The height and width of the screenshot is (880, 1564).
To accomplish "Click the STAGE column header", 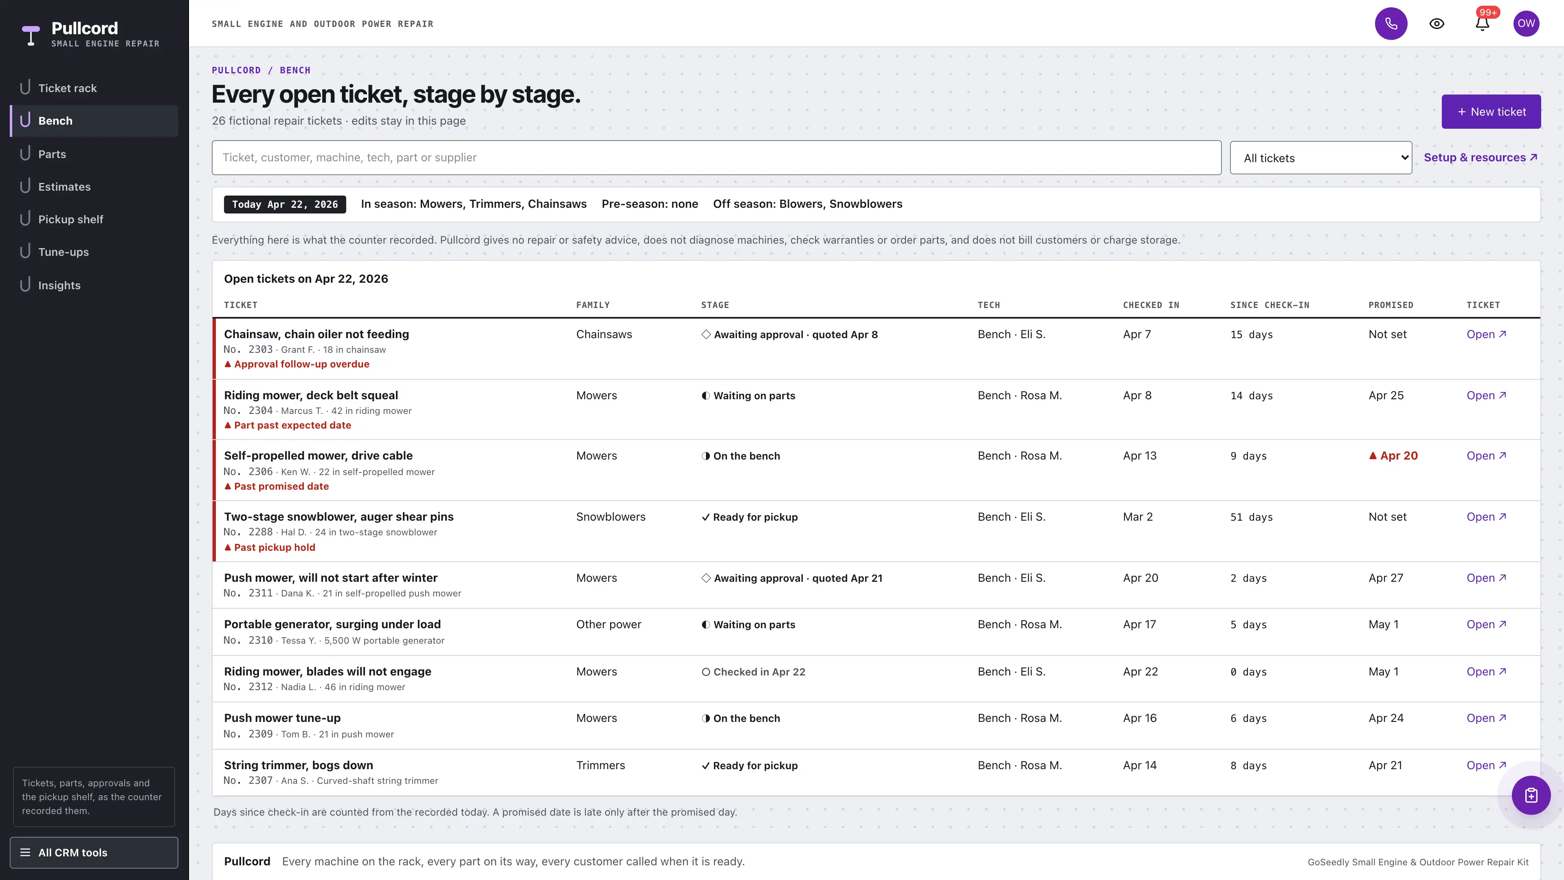I will pos(715,305).
